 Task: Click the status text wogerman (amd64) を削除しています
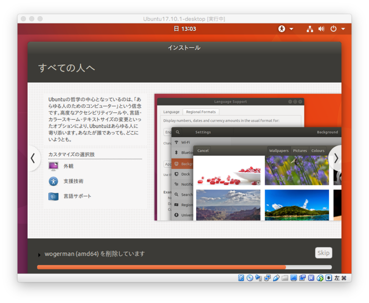pos(95,254)
